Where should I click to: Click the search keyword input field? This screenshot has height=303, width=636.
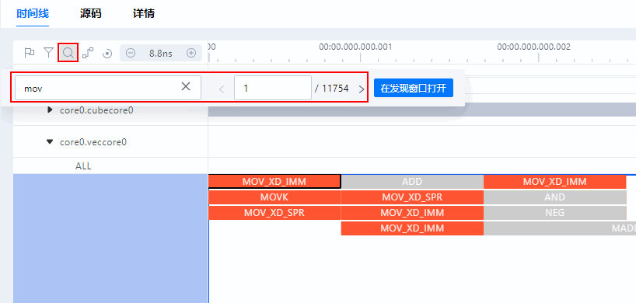(108, 88)
